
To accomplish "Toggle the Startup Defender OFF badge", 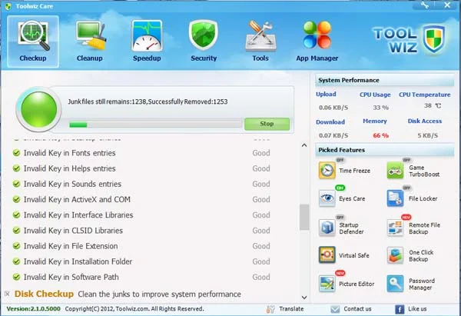I will pos(340,218).
